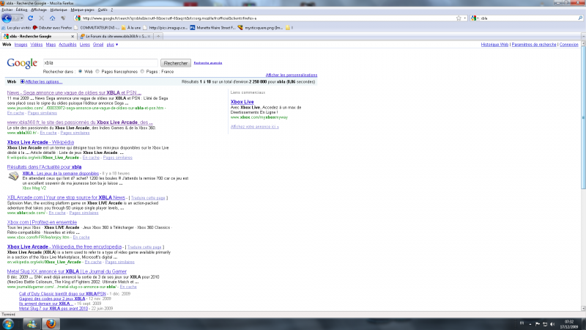The height and width of the screenshot is (330, 586).
Task: Select the Pages : France radio button
Action: tap(142, 71)
